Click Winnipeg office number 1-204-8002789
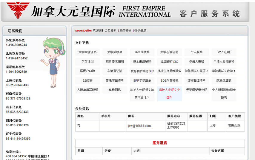This screenshot has width=255, height=160. [16, 72]
